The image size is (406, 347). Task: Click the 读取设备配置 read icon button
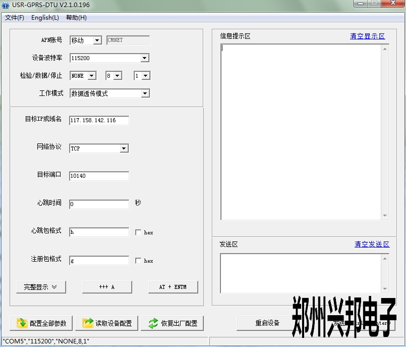click(106, 323)
